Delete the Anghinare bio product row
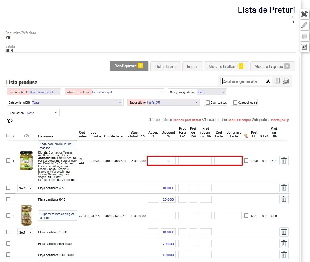310x262 pixels. tap(284, 161)
